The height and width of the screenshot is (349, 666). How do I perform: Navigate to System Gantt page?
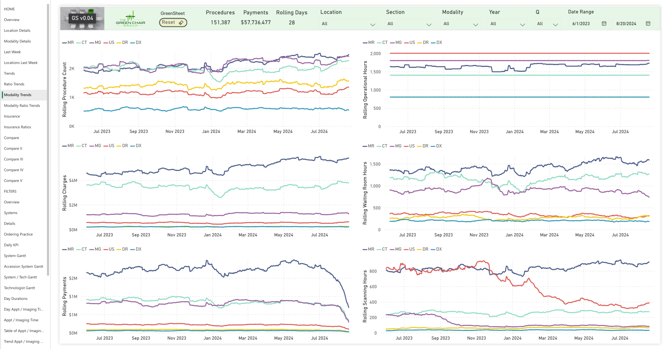(15, 256)
